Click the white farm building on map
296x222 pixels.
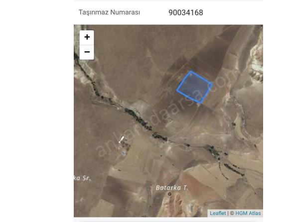click(122, 139)
